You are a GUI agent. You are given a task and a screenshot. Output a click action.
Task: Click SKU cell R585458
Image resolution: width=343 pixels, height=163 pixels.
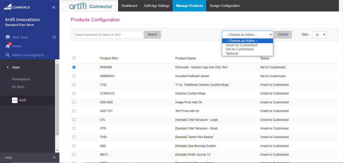pos(106,67)
